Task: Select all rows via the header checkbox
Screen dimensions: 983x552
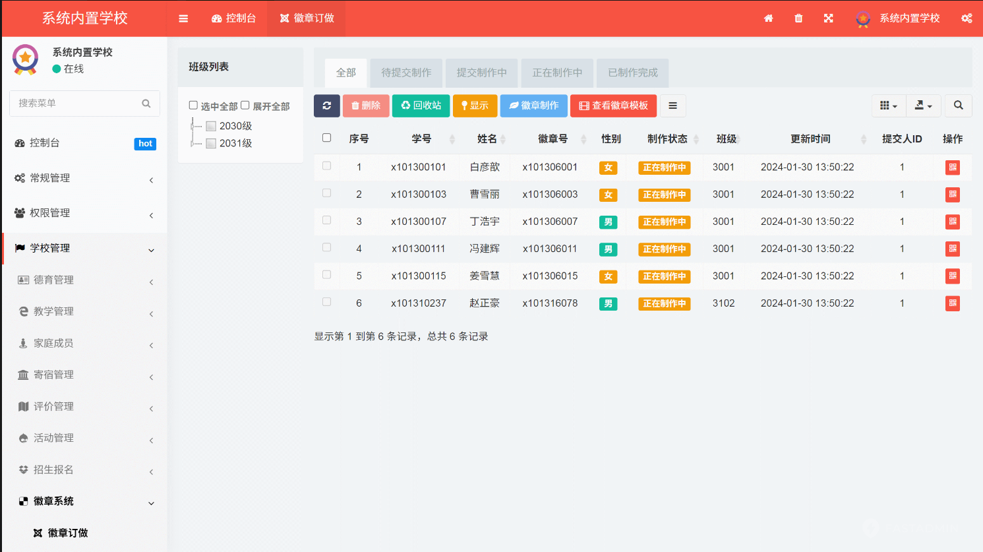Action: [x=326, y=138]
